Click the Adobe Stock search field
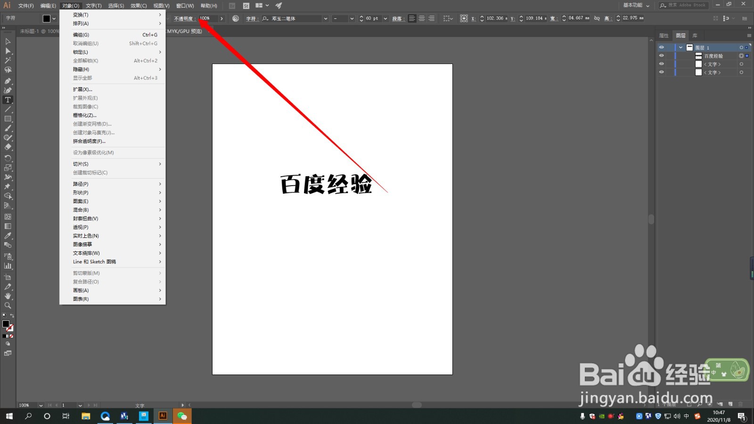The width and height of the screenshot is (754, 424). click(683, 5)
